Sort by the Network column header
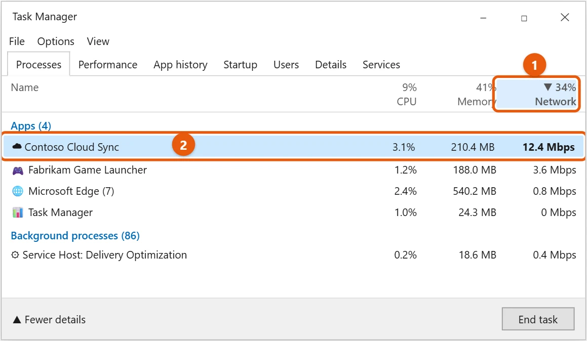Screen dimensions: 587x341 point(536,94)
